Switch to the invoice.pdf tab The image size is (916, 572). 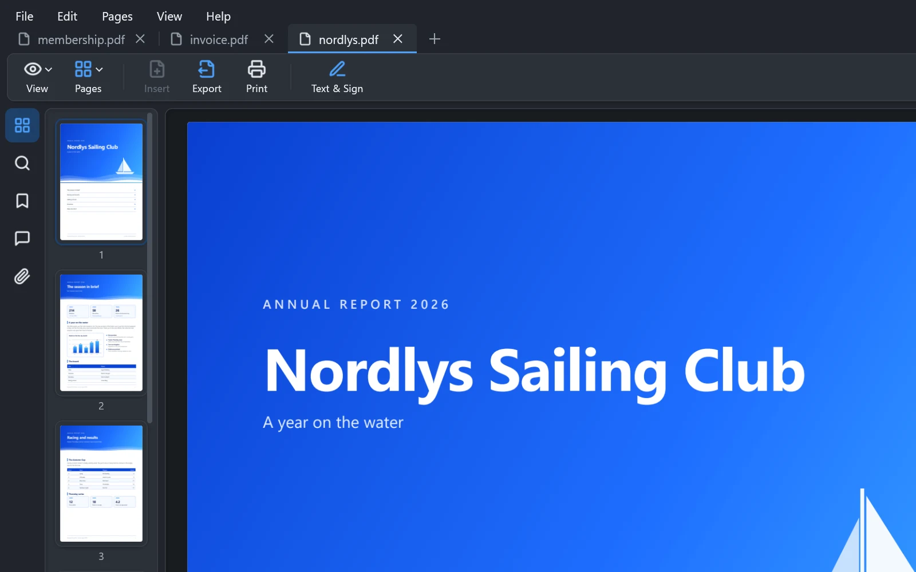(x=219, y=39)
